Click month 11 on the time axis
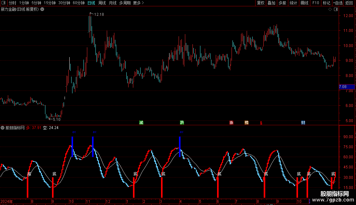The width and height of the screenshot is (356, 205). pyautogui.click(x=88, y=201)
